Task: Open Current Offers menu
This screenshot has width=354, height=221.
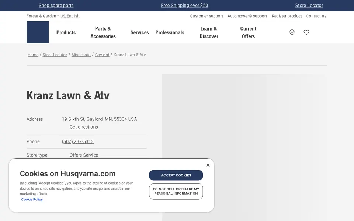Action: 248,32
